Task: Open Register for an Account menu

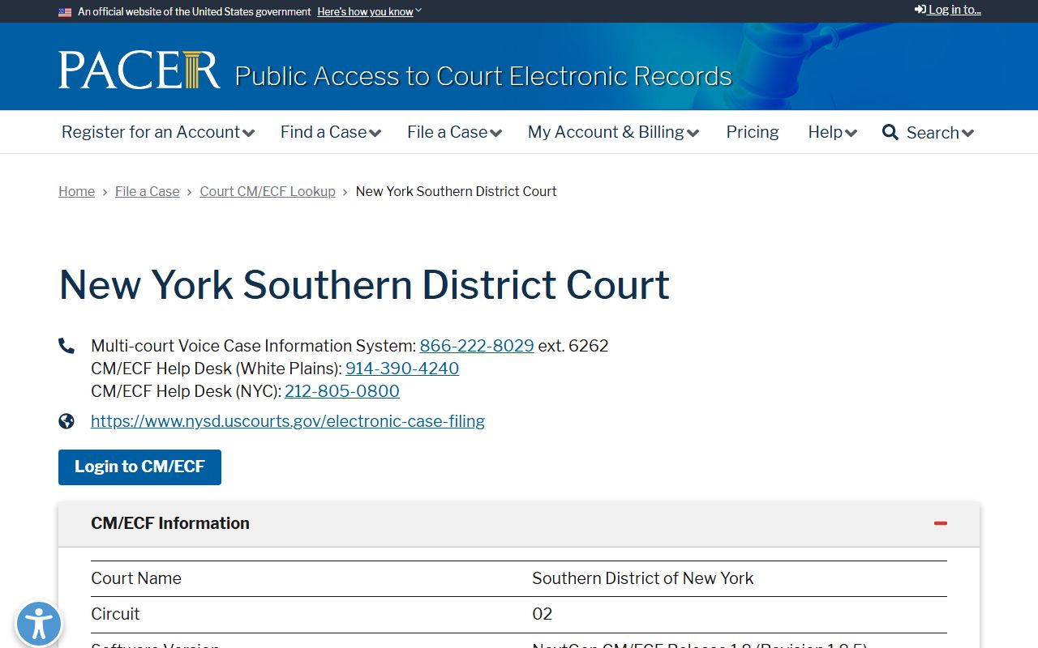Action: click(158, 132)
